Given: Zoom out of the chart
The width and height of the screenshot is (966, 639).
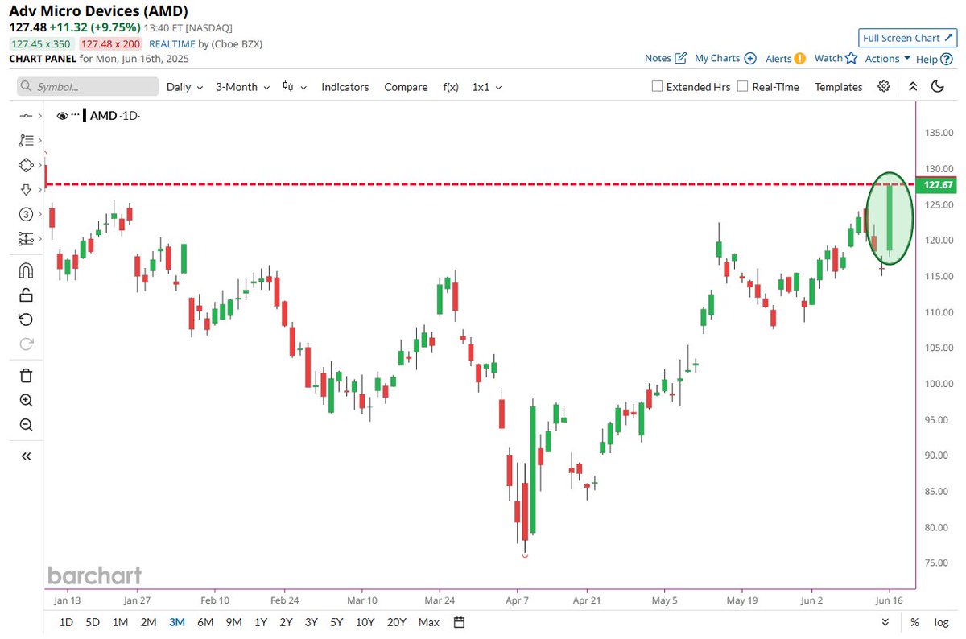Looking at the screenshot, I should coord(26,424).
